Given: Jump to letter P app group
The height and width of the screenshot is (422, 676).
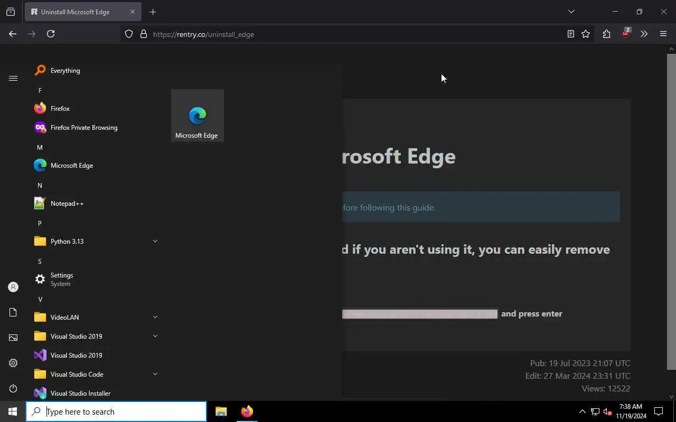Looking at the screenshot, I should pos(40,223).
